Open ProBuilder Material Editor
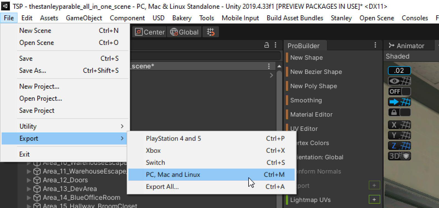The height and width of the screenshot is (208, 439). 311,114
